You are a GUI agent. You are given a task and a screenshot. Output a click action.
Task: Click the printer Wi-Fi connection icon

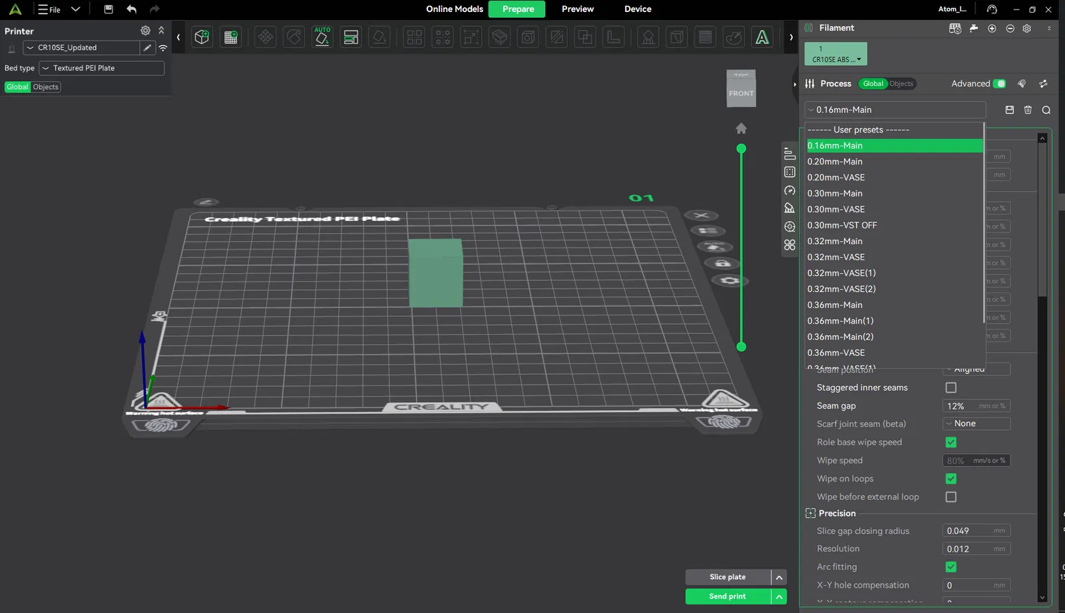coord(163,48)
